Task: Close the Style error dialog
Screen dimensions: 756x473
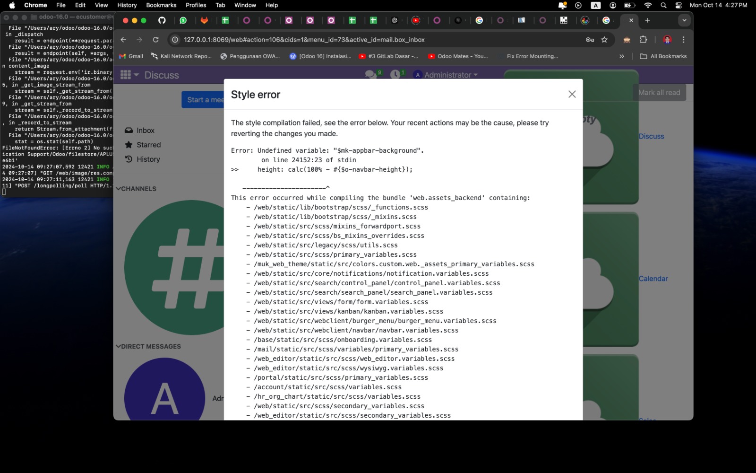Action: [x=572, y=94]
